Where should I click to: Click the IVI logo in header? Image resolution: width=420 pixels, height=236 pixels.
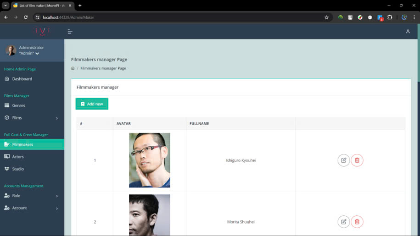42,31
